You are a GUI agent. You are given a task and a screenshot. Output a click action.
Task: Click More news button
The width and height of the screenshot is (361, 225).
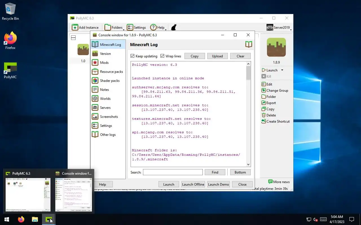point(279,182)
